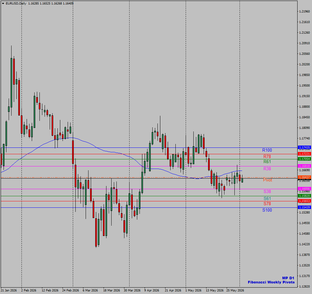Click the 6 Mar 2026 date on time axis
Image resolution: width=312 pixels, height=294 pixels.
90,290
